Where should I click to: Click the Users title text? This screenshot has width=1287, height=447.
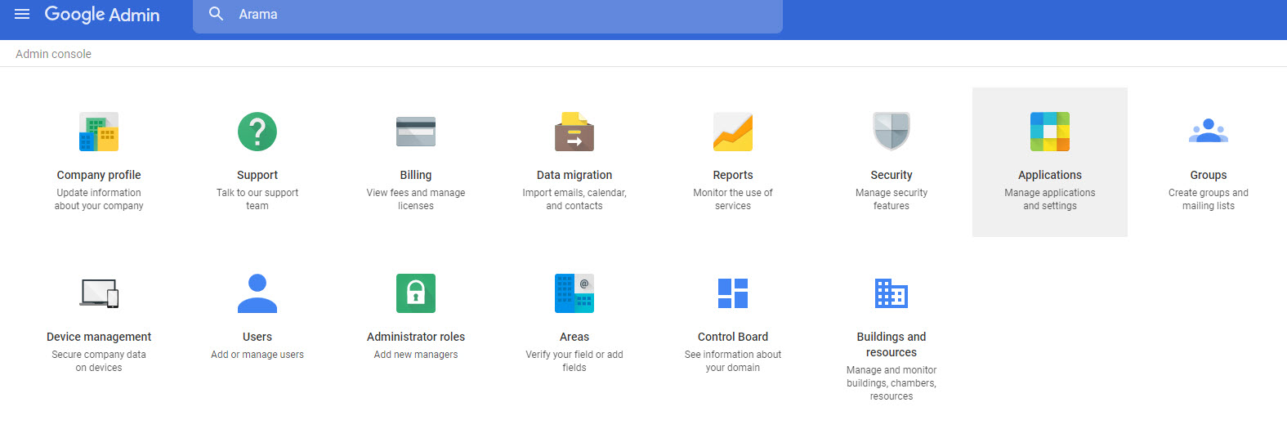(257, 337)
